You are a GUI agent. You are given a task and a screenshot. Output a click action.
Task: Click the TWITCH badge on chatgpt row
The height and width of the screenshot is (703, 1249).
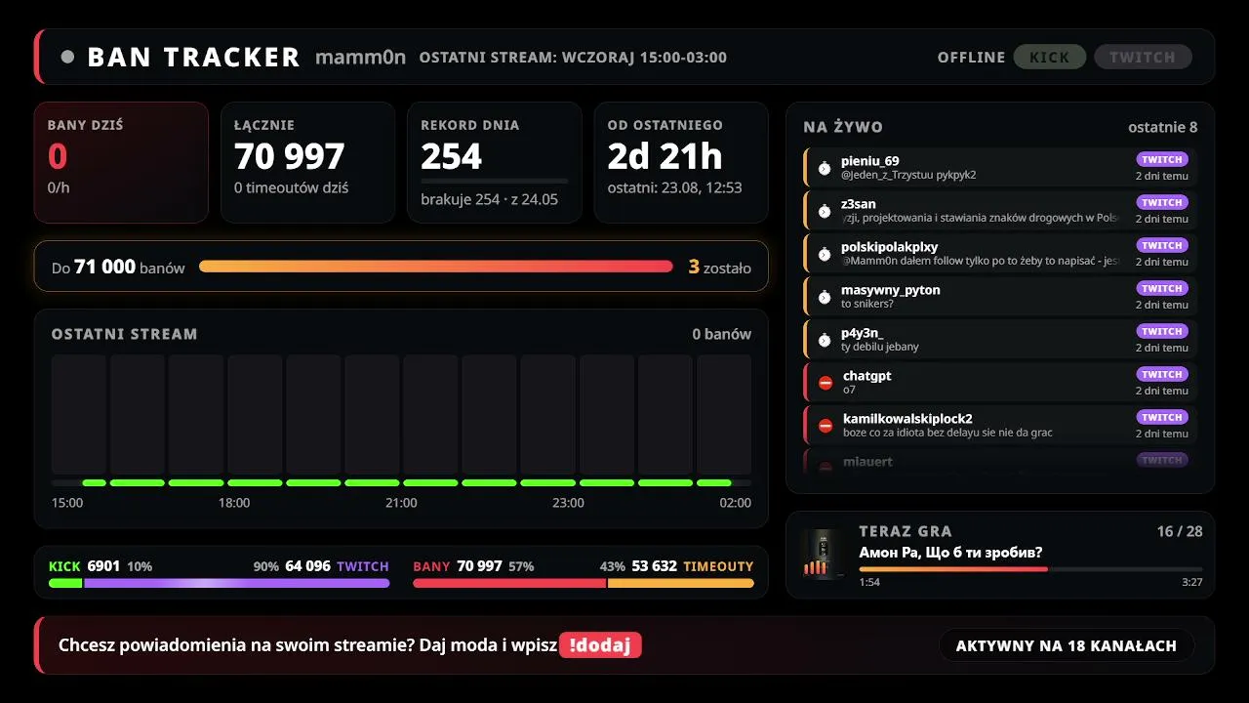click(1162, 374)
